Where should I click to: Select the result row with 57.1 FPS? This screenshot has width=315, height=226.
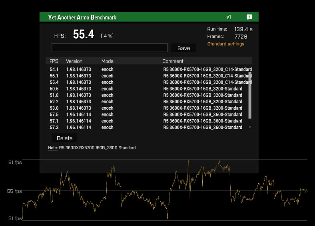click(149, 121)
